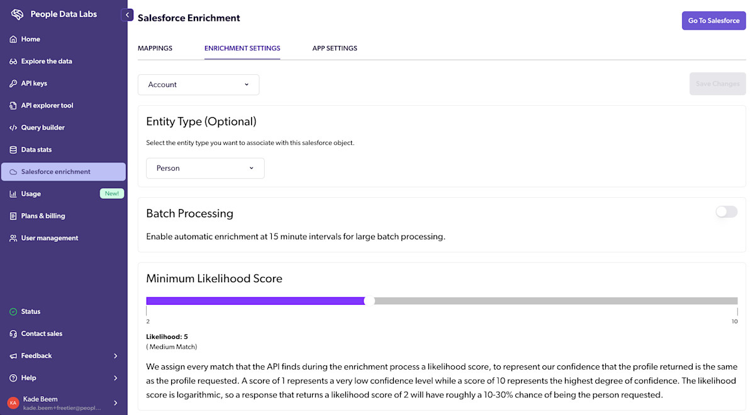View Data stats
755x415 pixels.
click(14, 149)
